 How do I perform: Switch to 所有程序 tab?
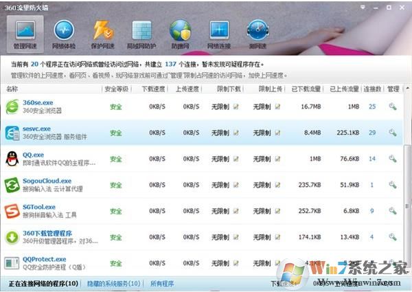pyautogui.click(x=162, y=284)
